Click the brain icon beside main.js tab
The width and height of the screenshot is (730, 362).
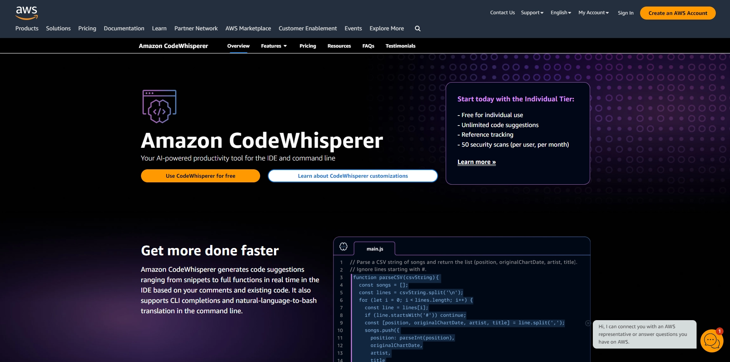pos(343,247)
